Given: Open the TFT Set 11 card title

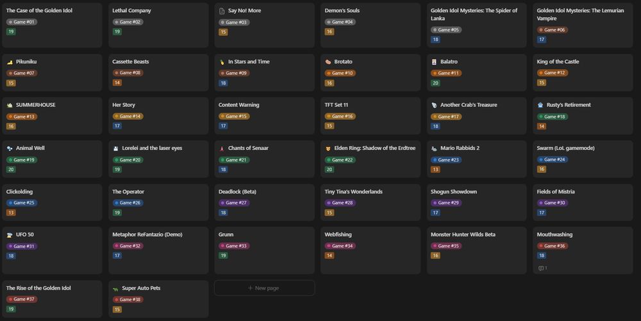Looking at the screenshot, I should pyautogui.click(x=337, y=105).
